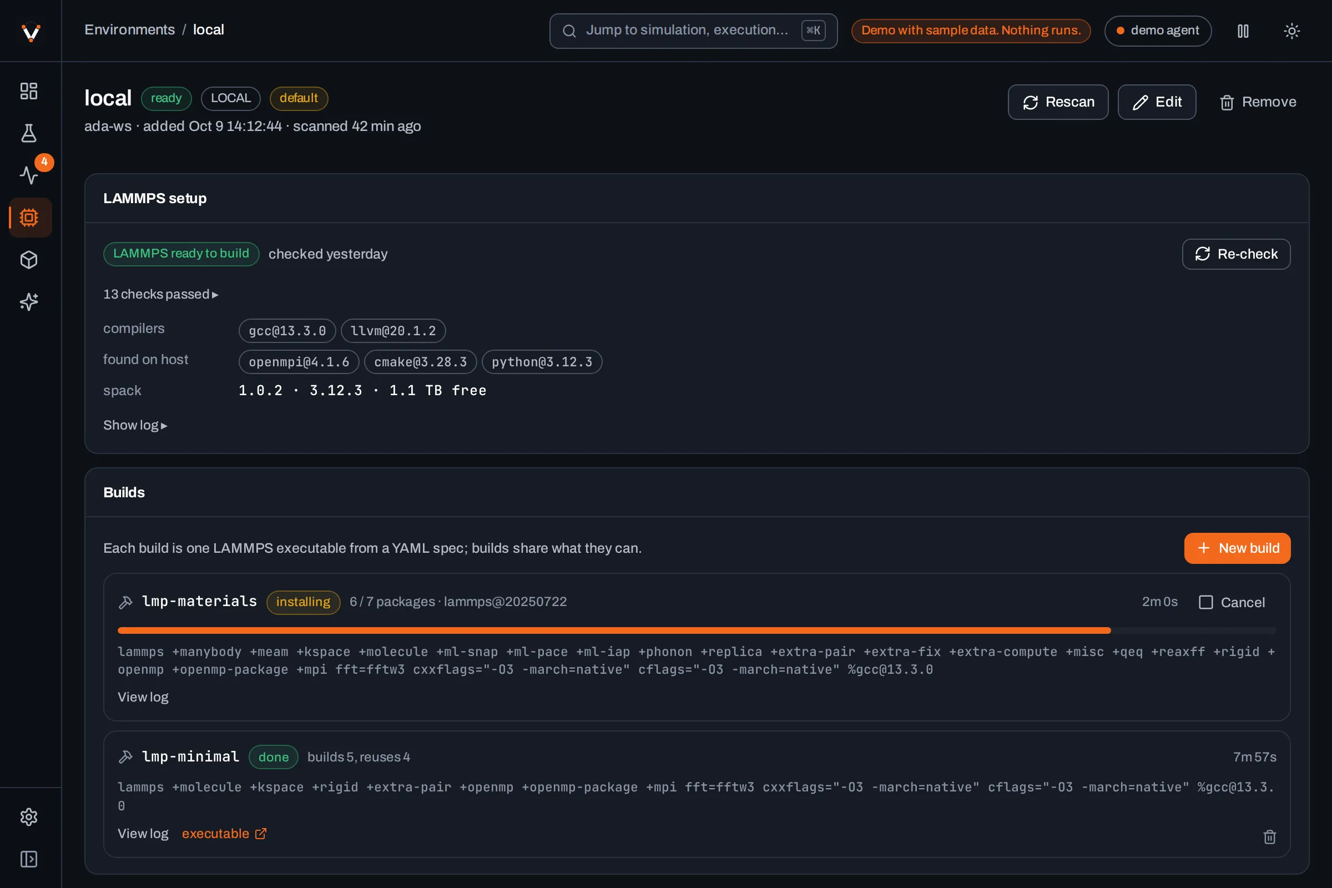Expand View log under lmp-materials

pos(143,697)
